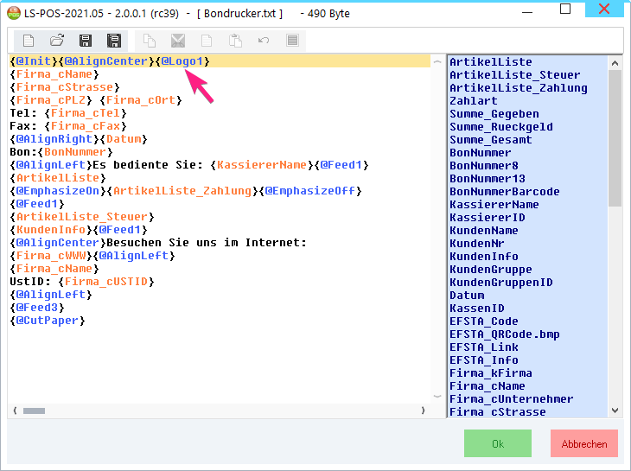This screenshot has height=471, width=631.
Task: Select KassiererID in the variable list
Action: [488, 218]
